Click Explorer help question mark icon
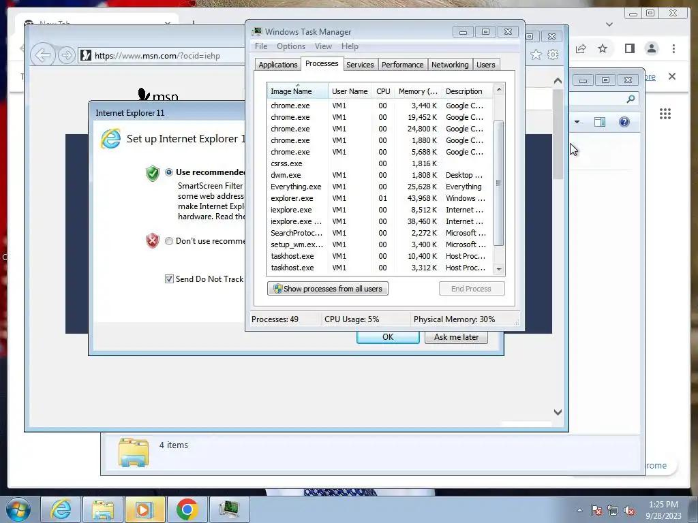698x523 pixels. coord(624,122)
